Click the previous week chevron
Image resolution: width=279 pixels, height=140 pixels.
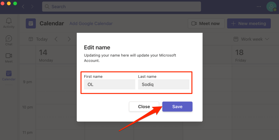point(56,39)
